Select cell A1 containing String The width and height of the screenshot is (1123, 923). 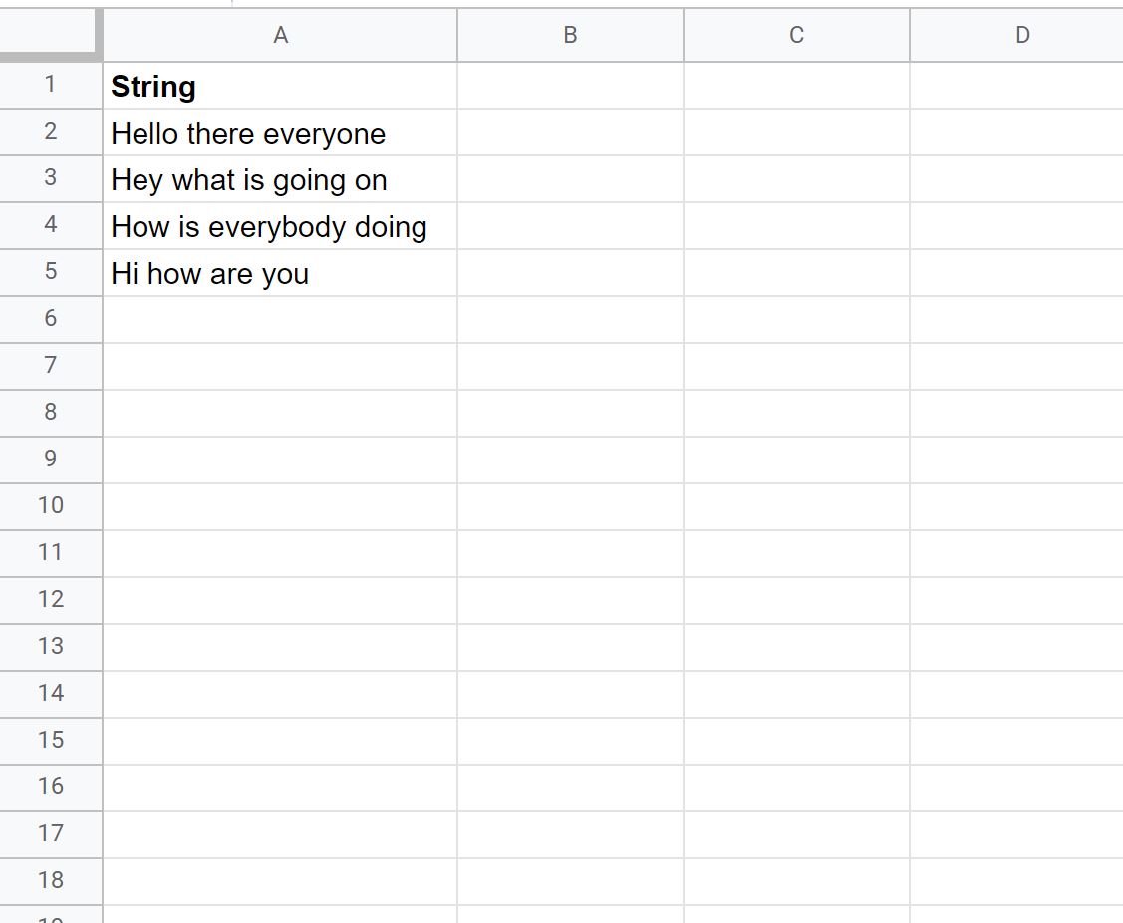280,86
